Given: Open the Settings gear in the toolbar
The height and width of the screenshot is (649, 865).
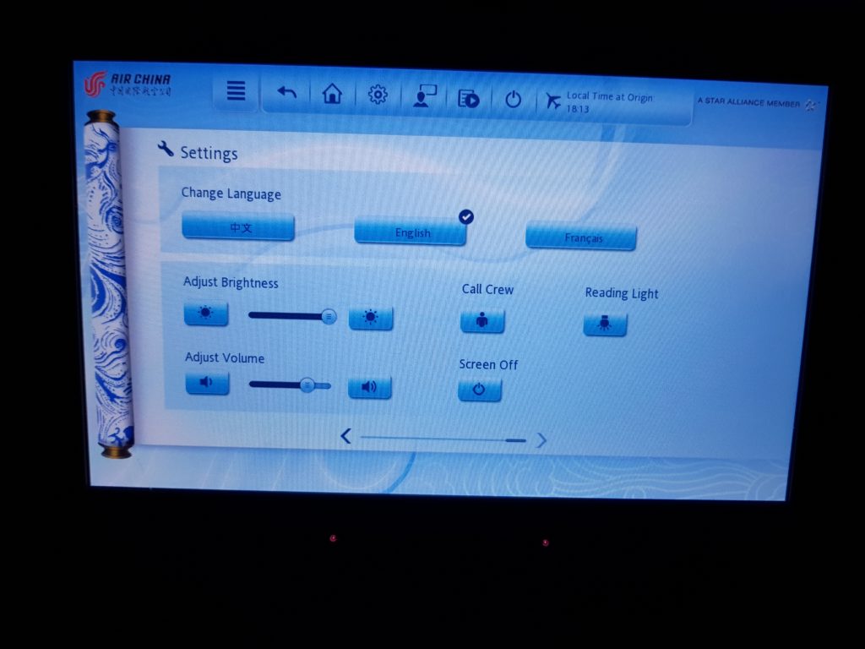Looking at the screenshot, I should (377, 95).
